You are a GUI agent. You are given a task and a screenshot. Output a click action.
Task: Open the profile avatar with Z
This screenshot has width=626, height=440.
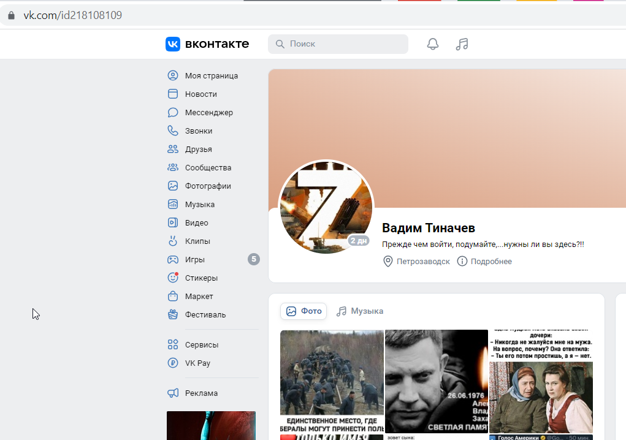(x=326, y=207)
